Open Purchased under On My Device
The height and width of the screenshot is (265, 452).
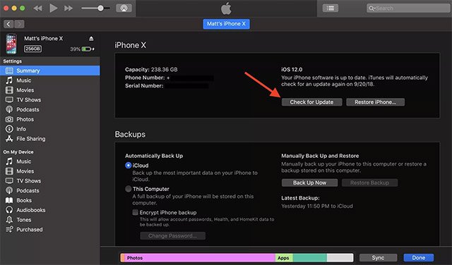coord(50,230)
